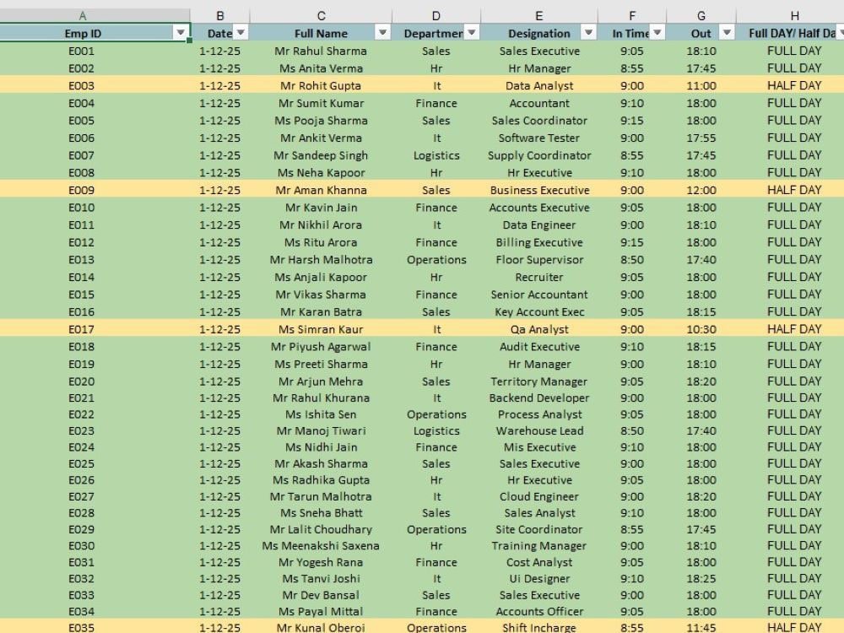This screenshot has height=633, width=844.
Task: Select column A header
Action: (83, 16)
